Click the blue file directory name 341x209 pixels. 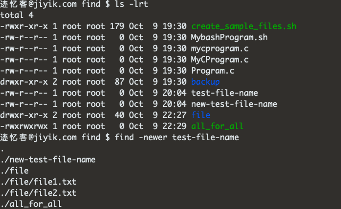201,115
